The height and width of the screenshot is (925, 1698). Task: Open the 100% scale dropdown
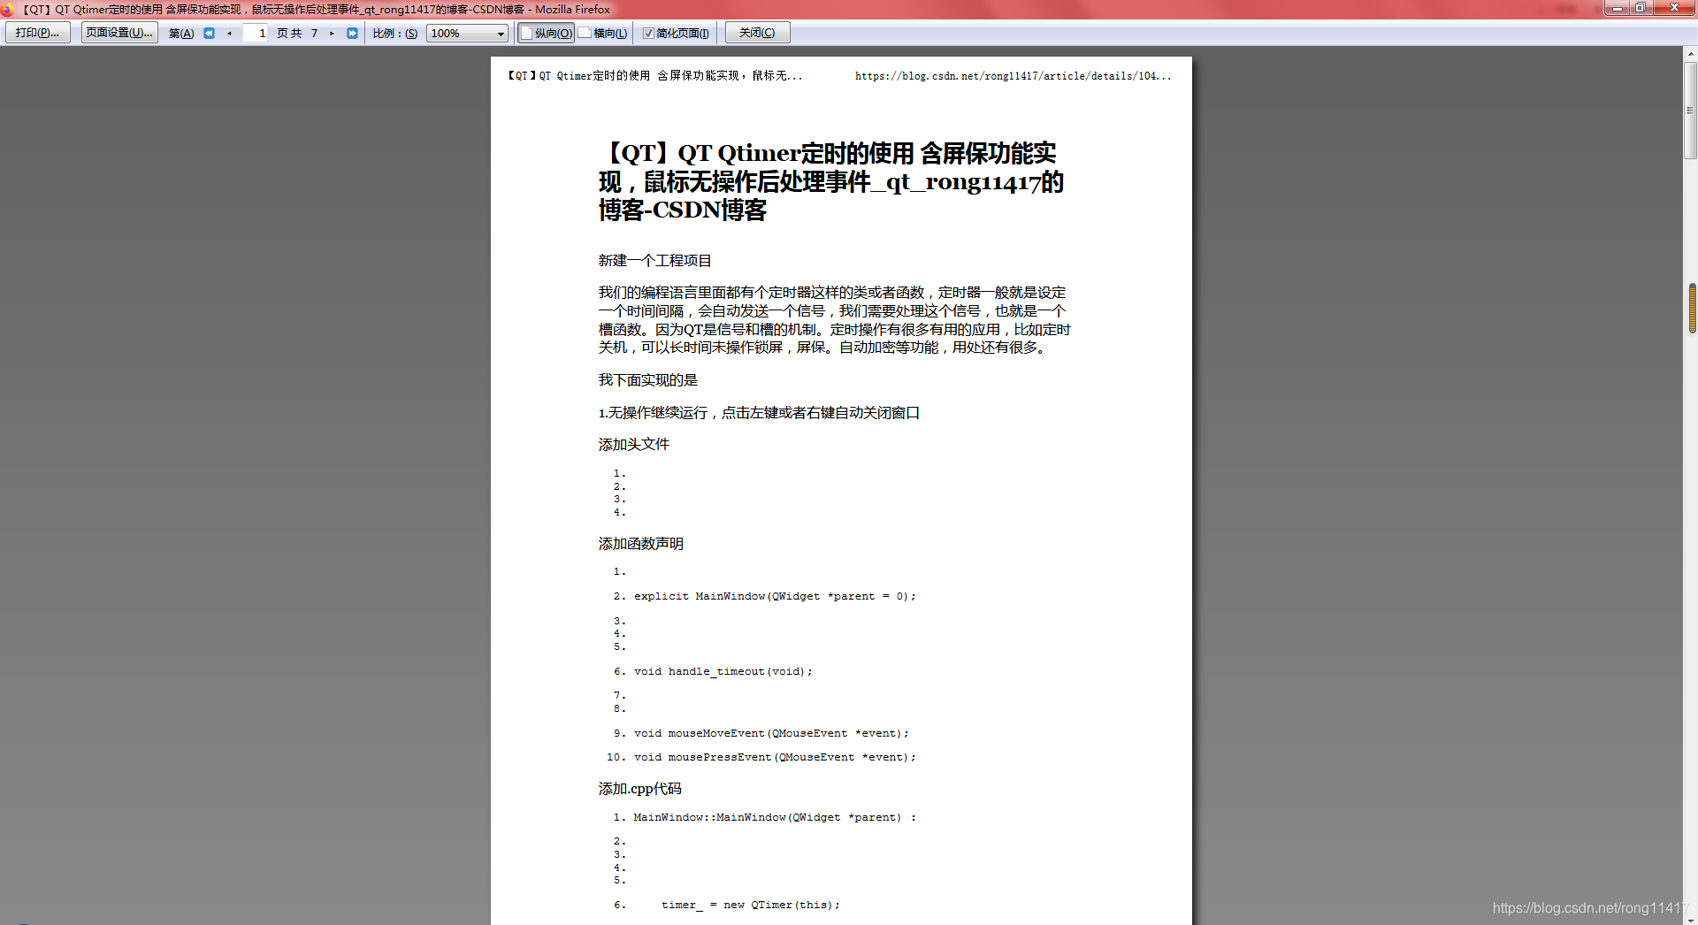(x=467, y=34)
